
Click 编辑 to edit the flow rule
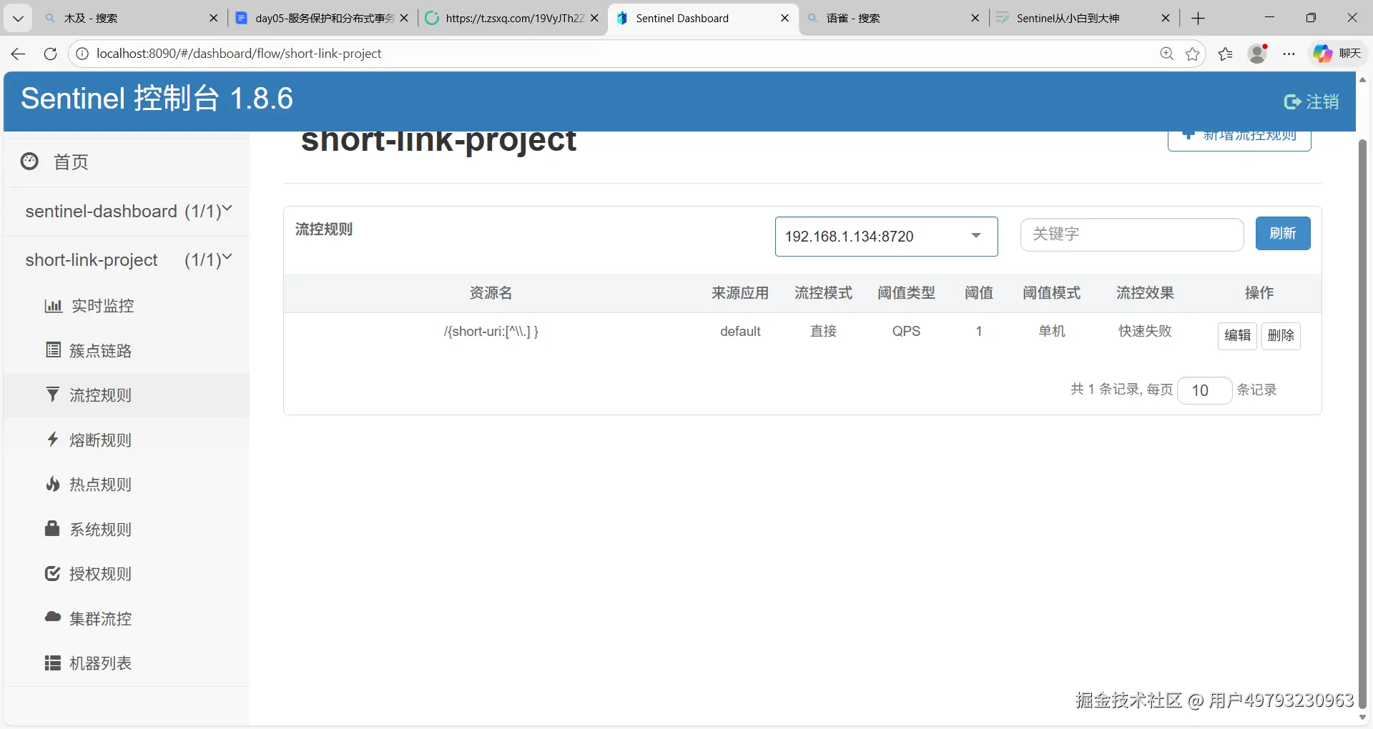1237,335
